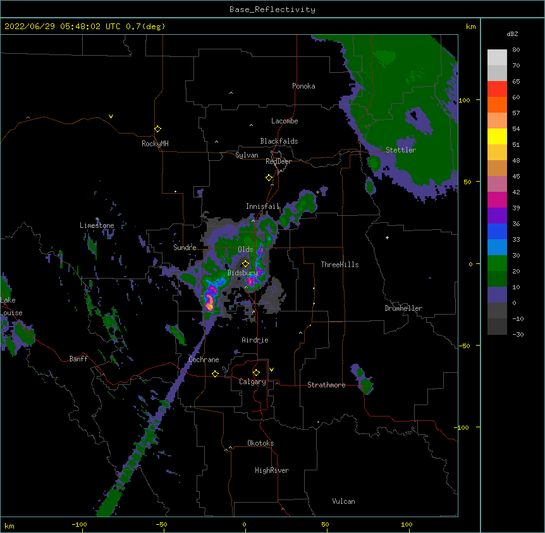This screenshot has height=533, width=545.
Task: Click the HighRiver label
Action: pos(271,470)
